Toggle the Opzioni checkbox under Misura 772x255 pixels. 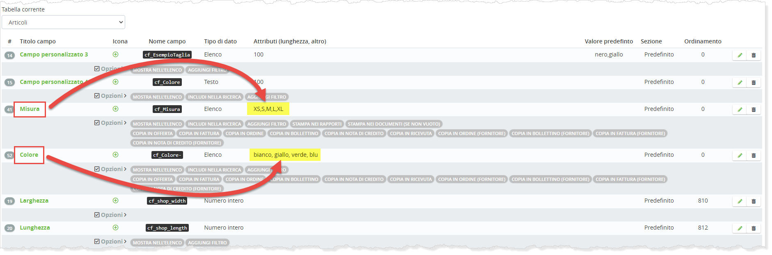pos(97,123)
